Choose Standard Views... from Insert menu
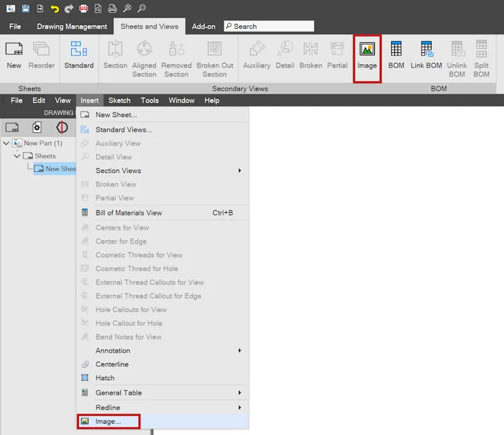The height and width of the screenshot is (435, 504). 163,130
